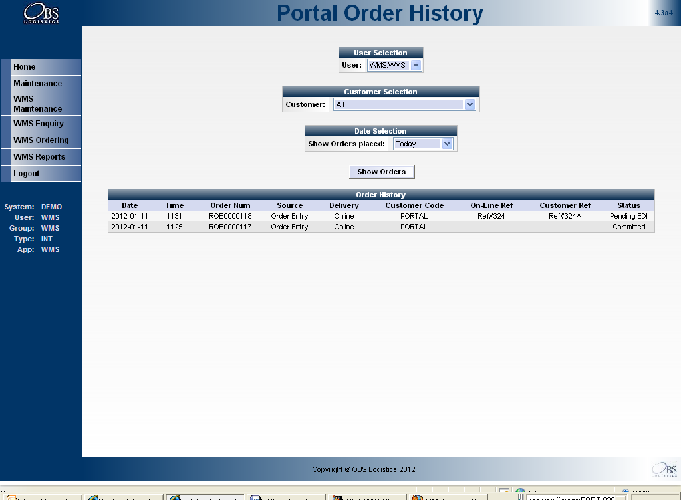
Task: Open the WMS Reports menu
Action: (41, 157)
